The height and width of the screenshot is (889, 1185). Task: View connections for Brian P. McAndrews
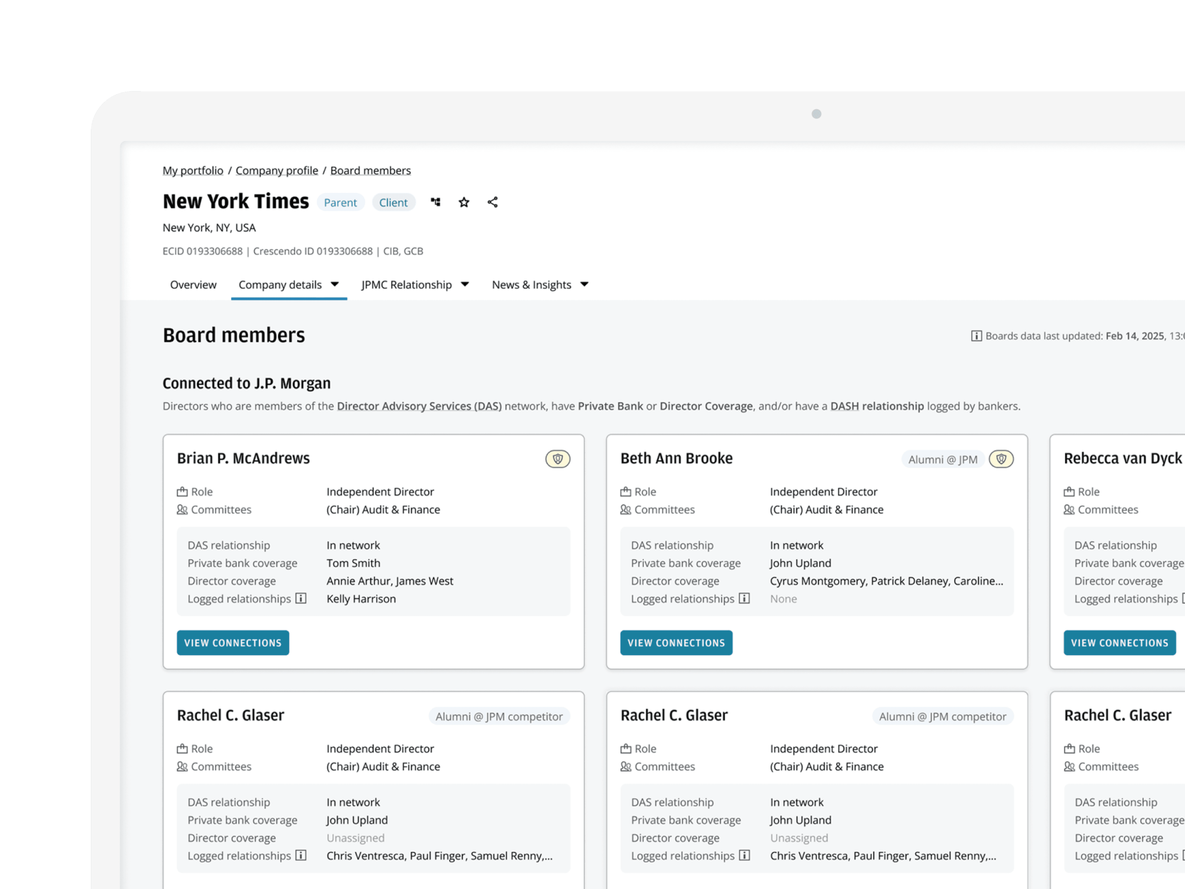(233, 642)
